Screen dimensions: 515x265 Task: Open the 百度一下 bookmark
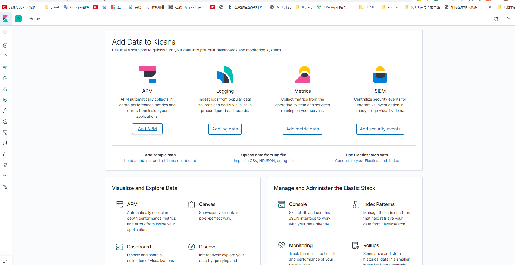146,7
